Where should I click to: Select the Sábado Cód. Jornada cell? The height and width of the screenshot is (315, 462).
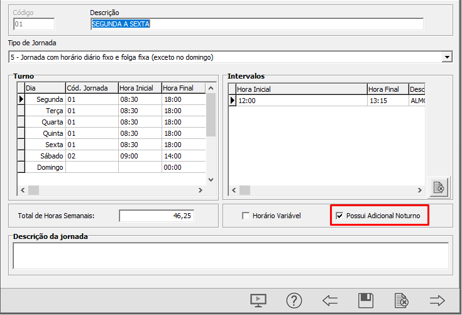pyautogui.click(x=91, y=156)
